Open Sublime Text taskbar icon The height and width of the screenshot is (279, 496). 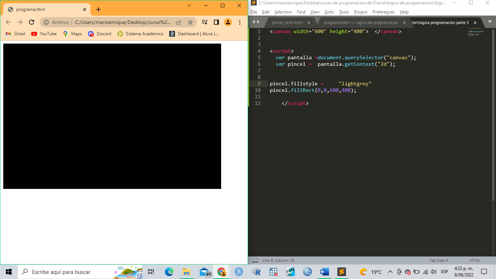(x=341, y=272)
